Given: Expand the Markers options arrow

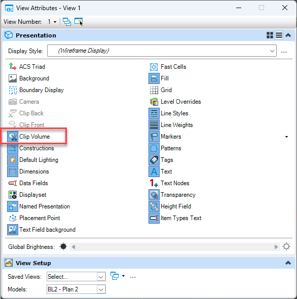Looking at the screenshot, I should (286, 137).
